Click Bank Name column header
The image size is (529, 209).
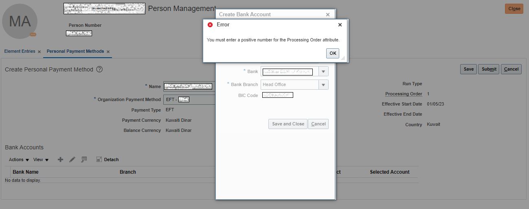coord(26,172)
